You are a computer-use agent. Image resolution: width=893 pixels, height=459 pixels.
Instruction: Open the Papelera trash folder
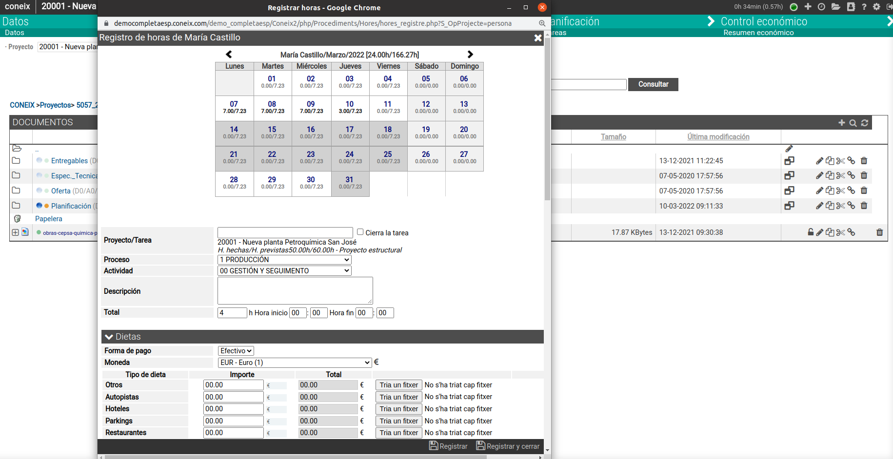point(49,219)
